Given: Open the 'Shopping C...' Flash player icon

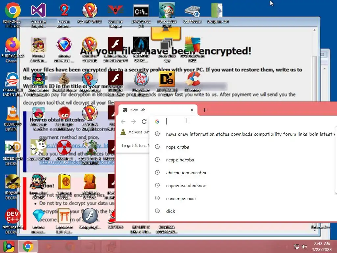Looking at the screenshot, I should tap(90, 216).
